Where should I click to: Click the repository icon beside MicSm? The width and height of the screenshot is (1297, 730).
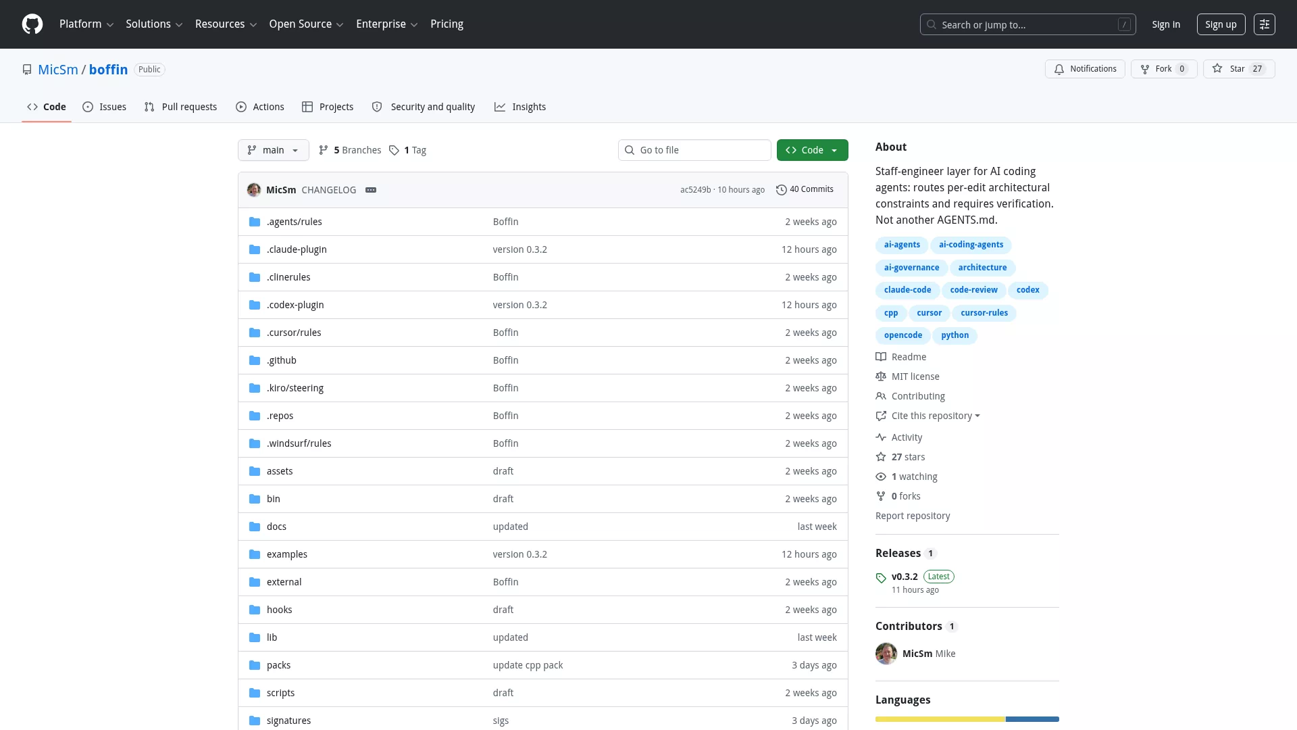[27, 70]
